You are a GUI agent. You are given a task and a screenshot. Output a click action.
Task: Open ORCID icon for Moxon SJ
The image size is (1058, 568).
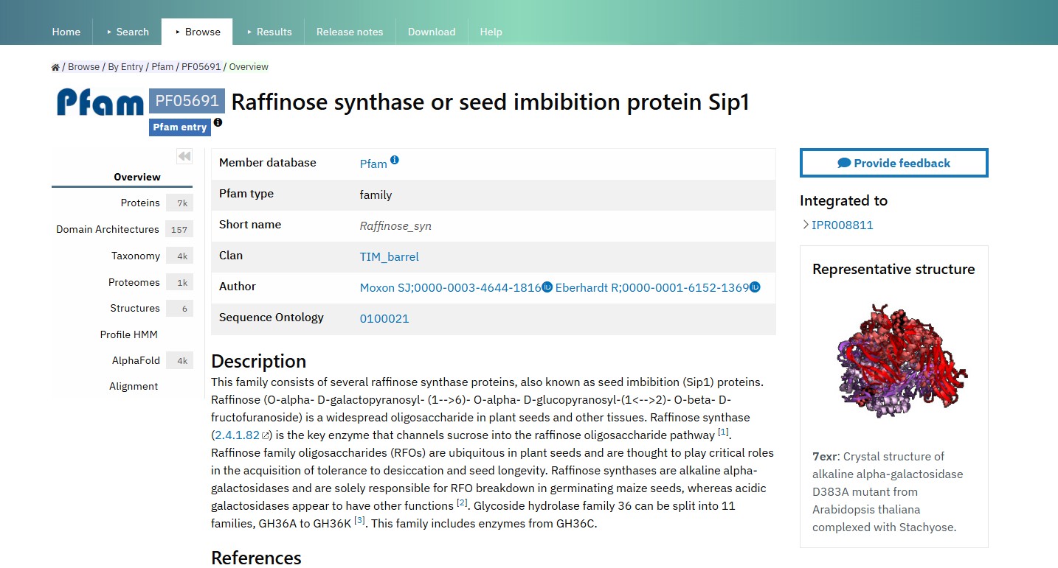(547, 287)
